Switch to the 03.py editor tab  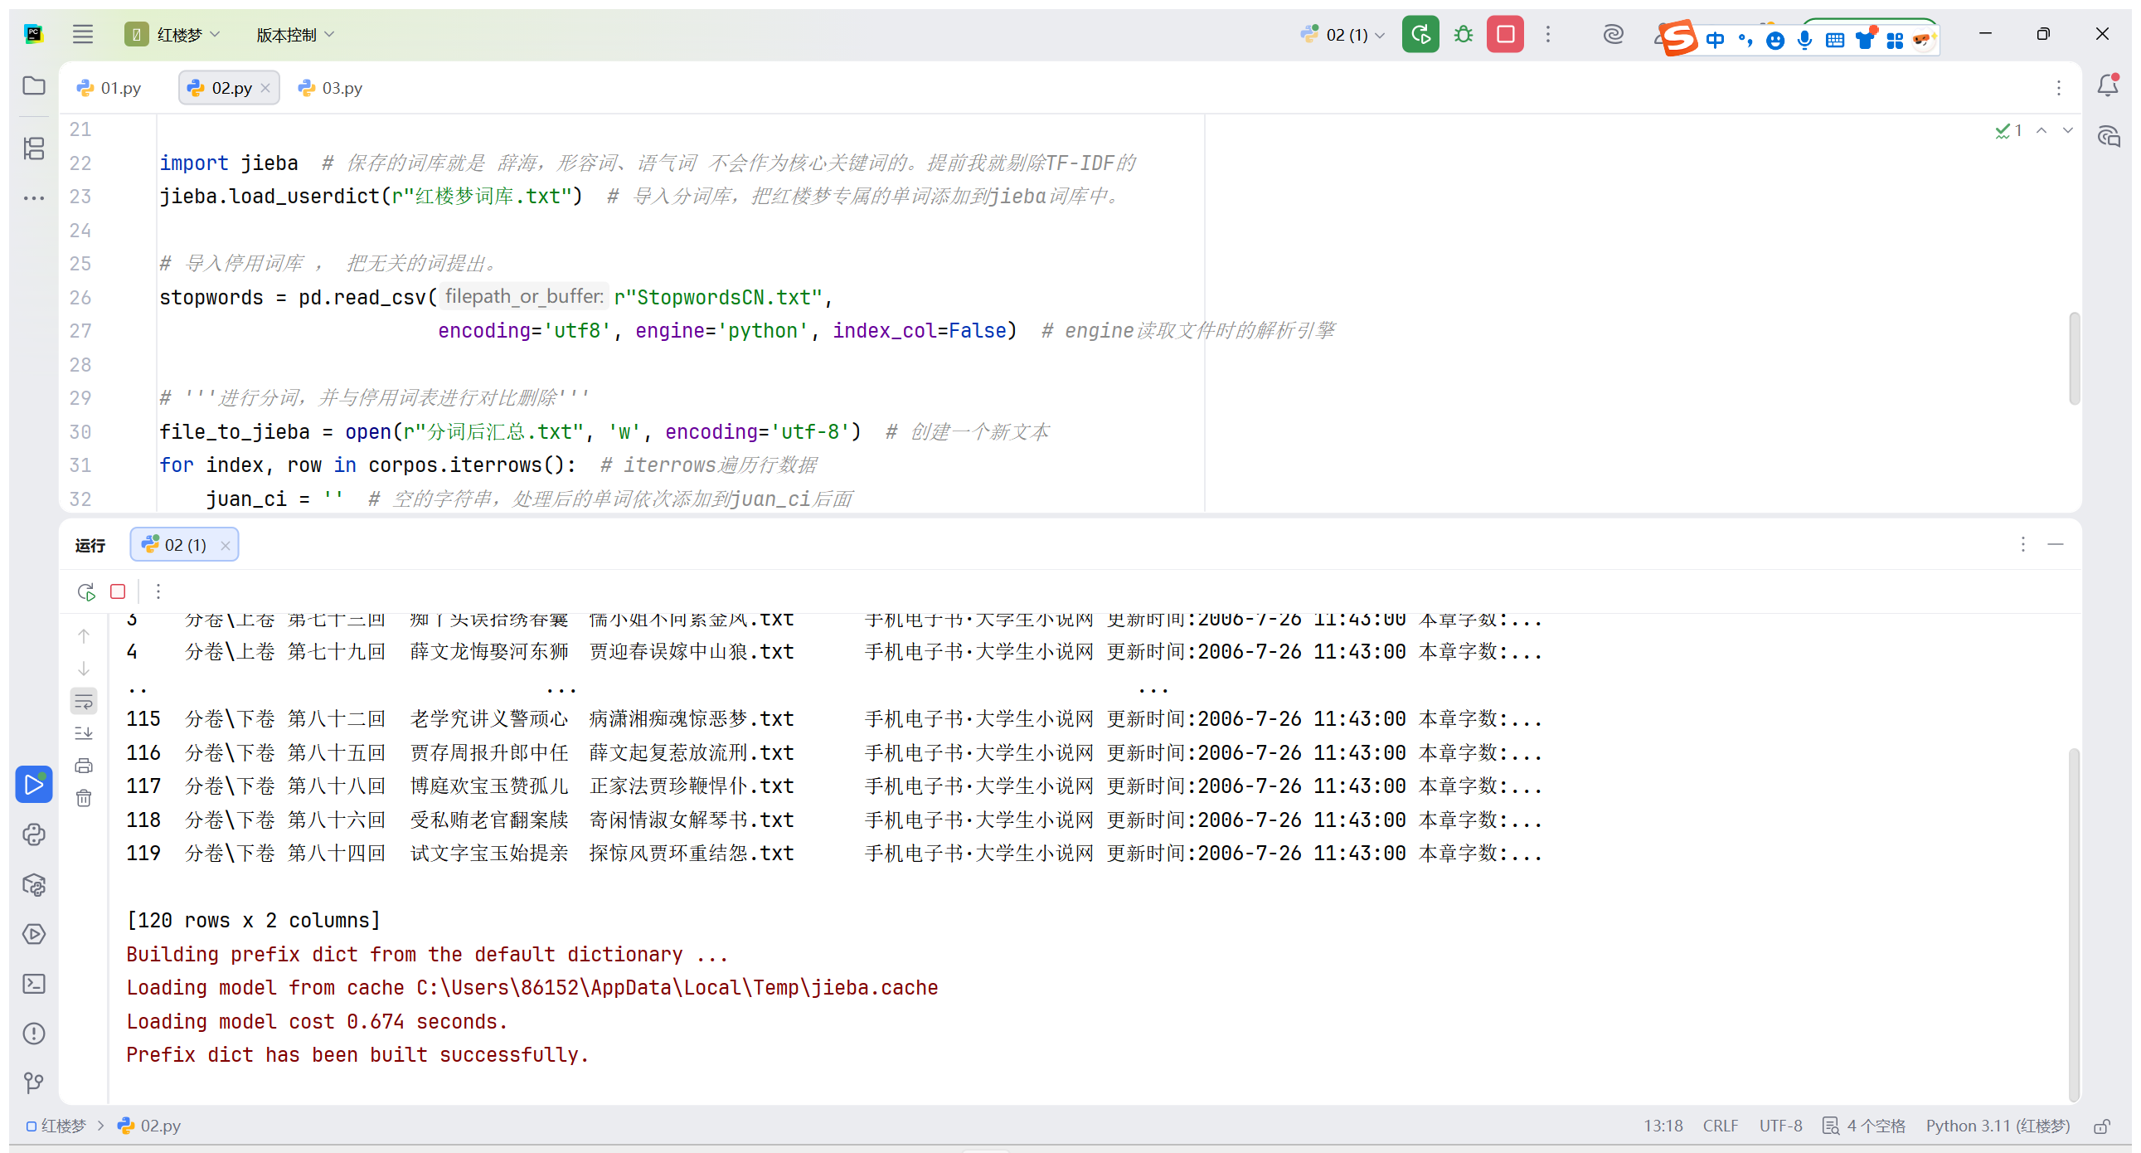(332, 88)
